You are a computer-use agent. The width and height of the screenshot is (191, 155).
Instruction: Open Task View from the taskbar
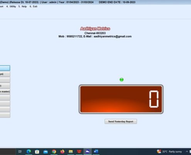coord(20,152)
